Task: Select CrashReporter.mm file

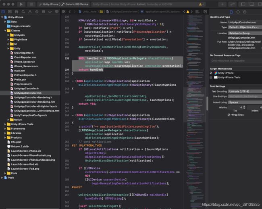Action: [x=25, y=58]
